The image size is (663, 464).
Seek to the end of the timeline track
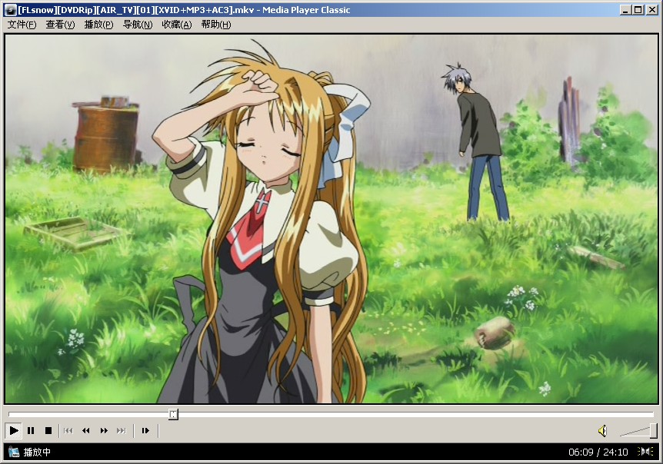pos(651,415)
